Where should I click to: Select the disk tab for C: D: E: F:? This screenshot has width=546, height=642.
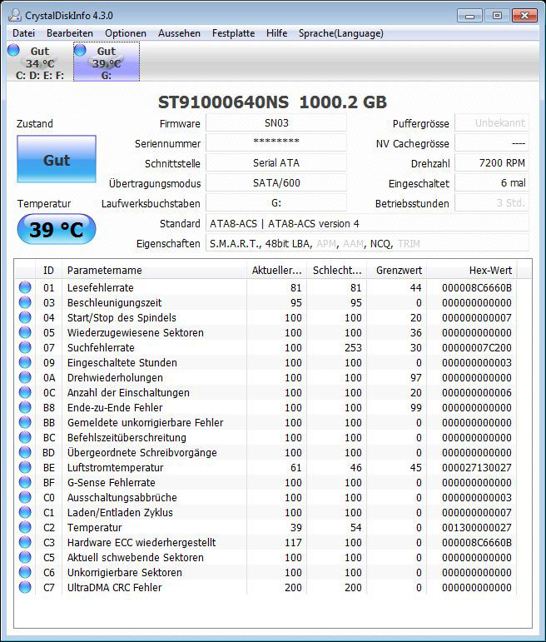coord(40,62)
